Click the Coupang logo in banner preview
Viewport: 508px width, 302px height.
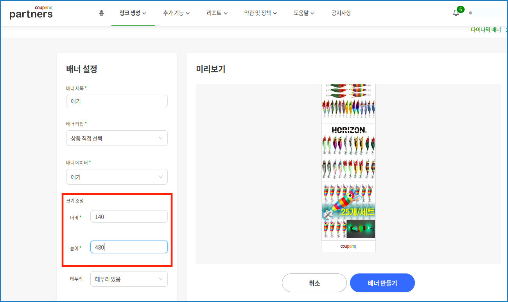click(348, 246)
